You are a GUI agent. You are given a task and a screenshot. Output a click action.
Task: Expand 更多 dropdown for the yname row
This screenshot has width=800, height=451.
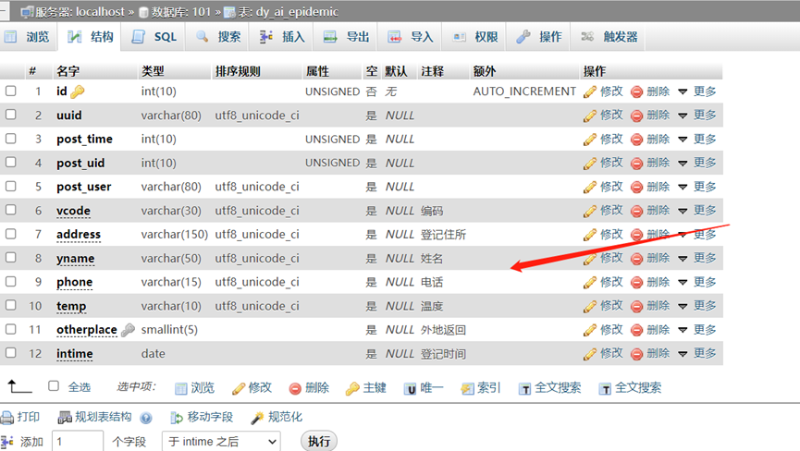point(697,259)
